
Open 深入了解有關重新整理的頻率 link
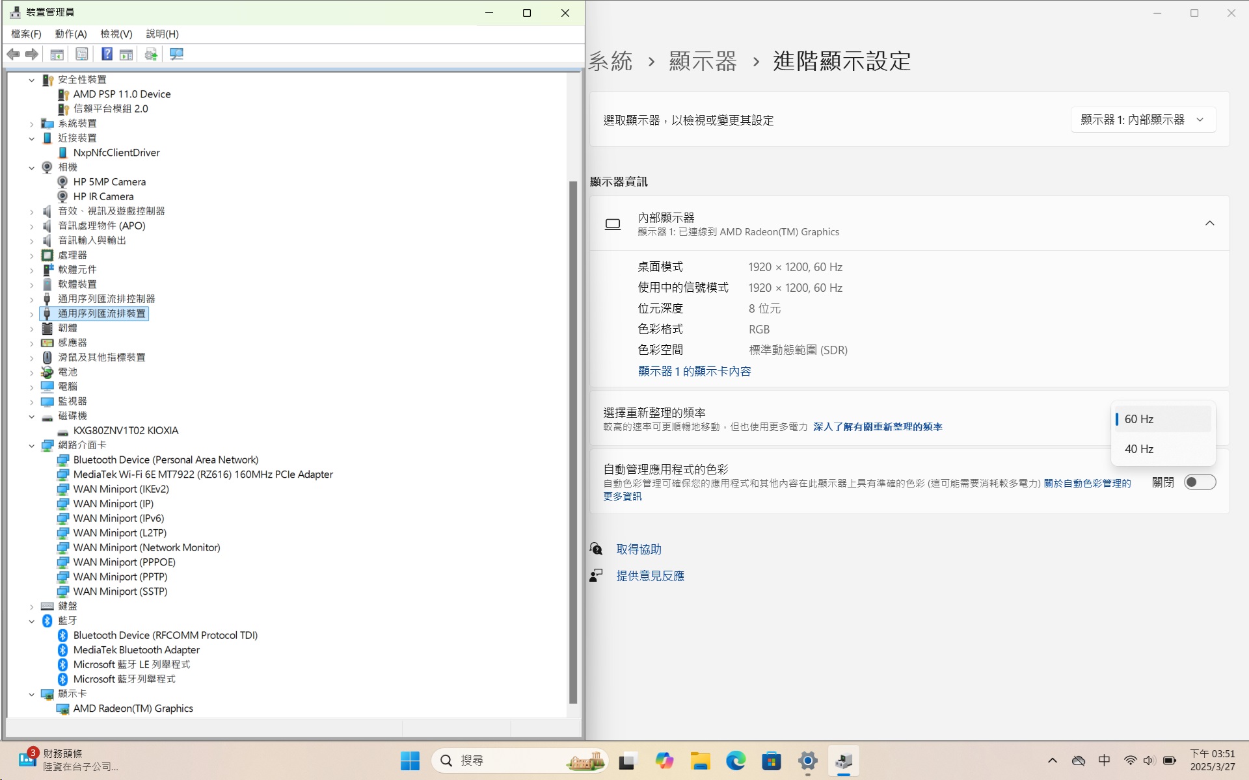pos(878,427)
